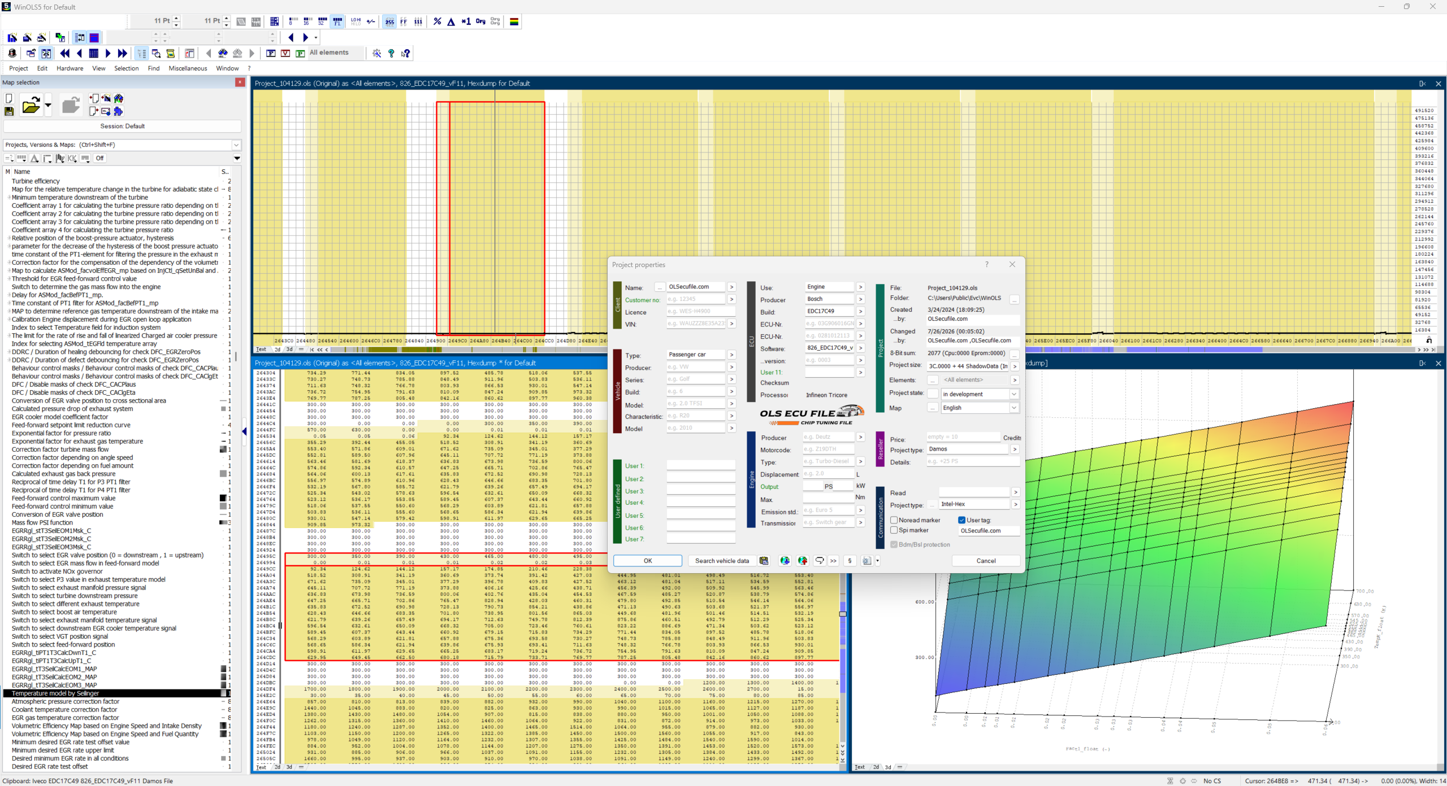Viewport: 1447px width, 786px height.
Task: Click the globe download icon in dialog
Action: 785,561
